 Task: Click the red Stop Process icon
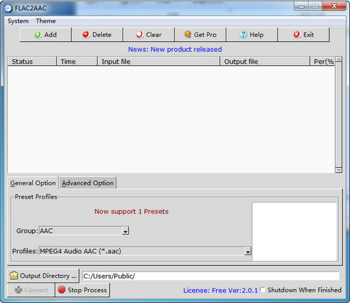(62, 290)
